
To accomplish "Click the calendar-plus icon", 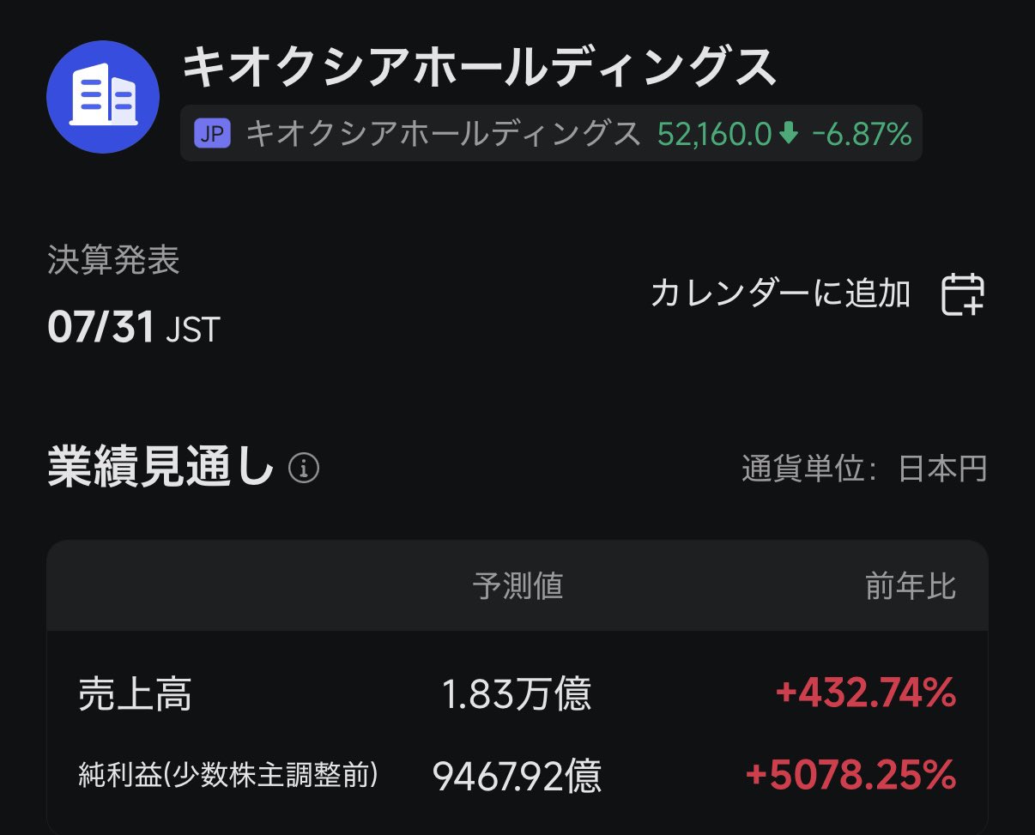I will 963,294.
